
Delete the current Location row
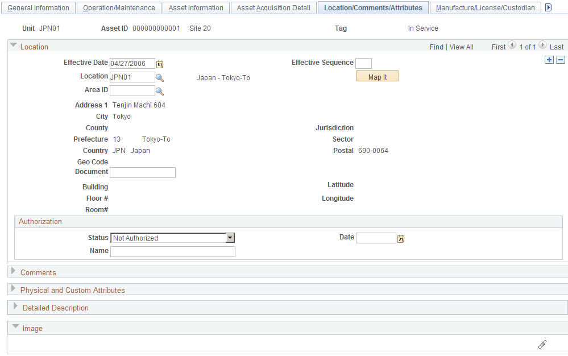561,60
